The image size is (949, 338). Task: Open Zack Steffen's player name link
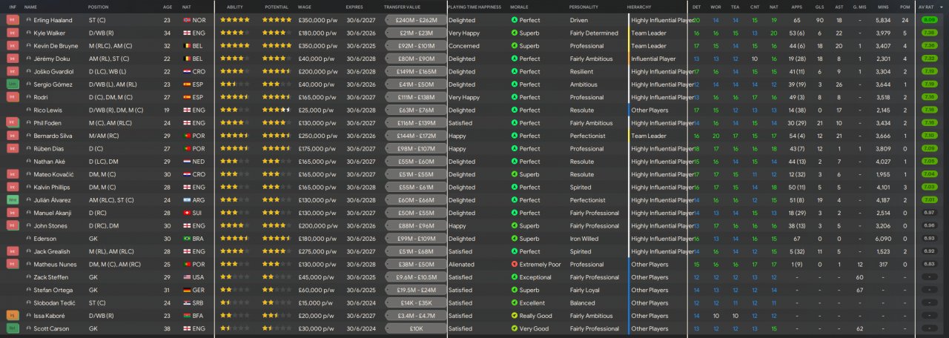point(50,277)
